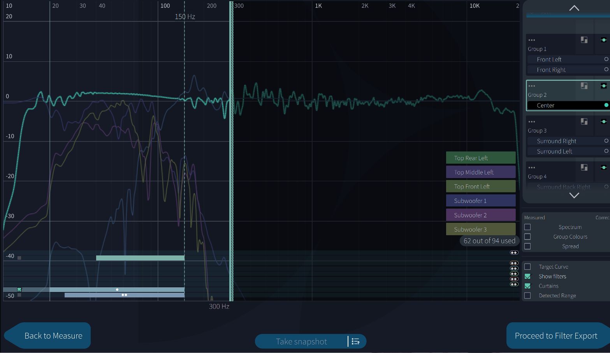610x353 pixels.
Task: Enable the Target Curve checkbox
Action: point(527,267)
